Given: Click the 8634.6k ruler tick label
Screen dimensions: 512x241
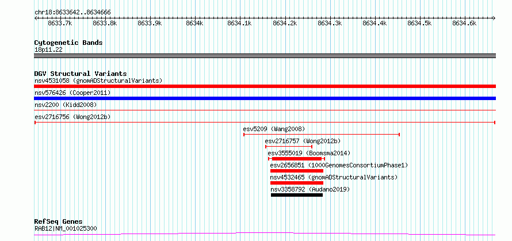Looking at the screenshot, I should click(464, 23).
